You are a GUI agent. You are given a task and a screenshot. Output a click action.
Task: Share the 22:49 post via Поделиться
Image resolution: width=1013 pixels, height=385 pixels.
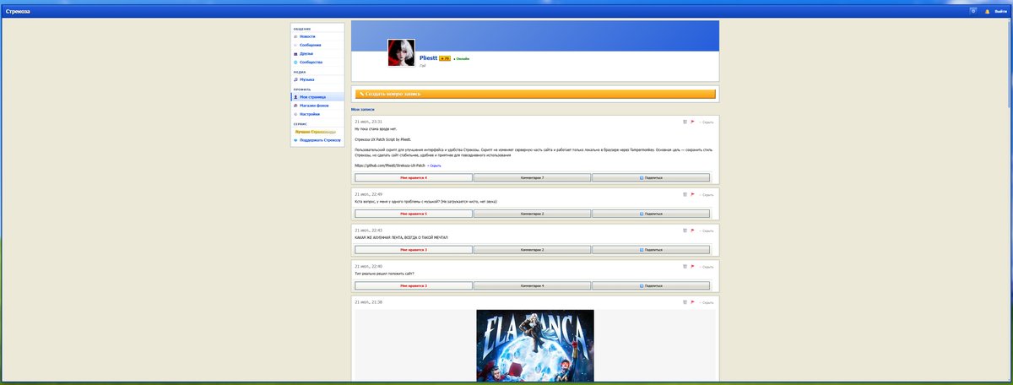(651, 214)
